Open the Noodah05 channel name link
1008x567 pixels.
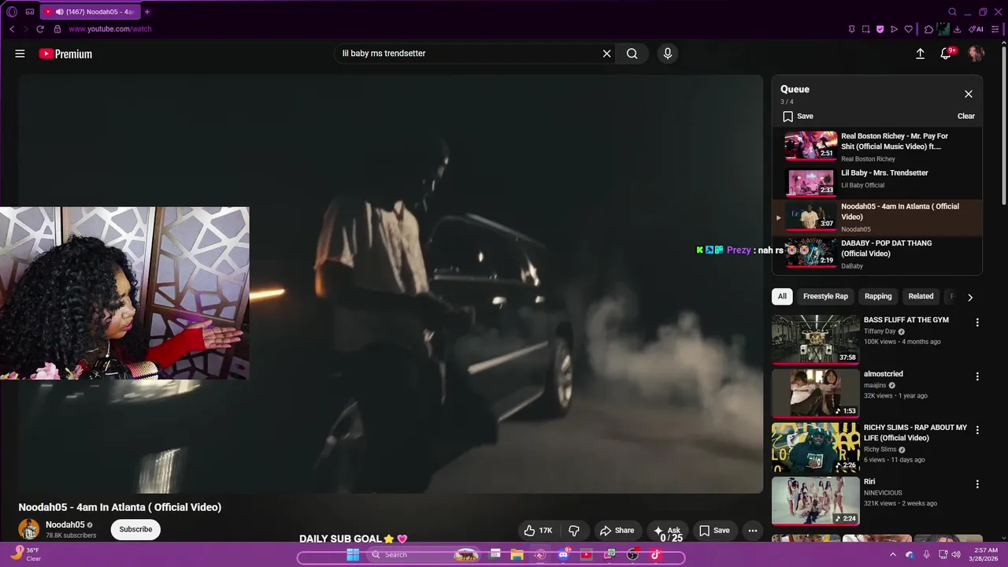tap(65, 524)
